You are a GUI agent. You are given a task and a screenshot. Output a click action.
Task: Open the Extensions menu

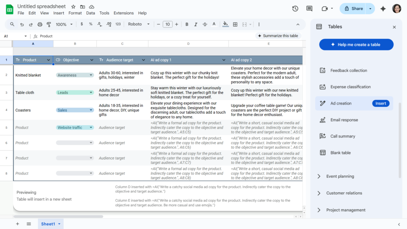(x=124, y=13)
